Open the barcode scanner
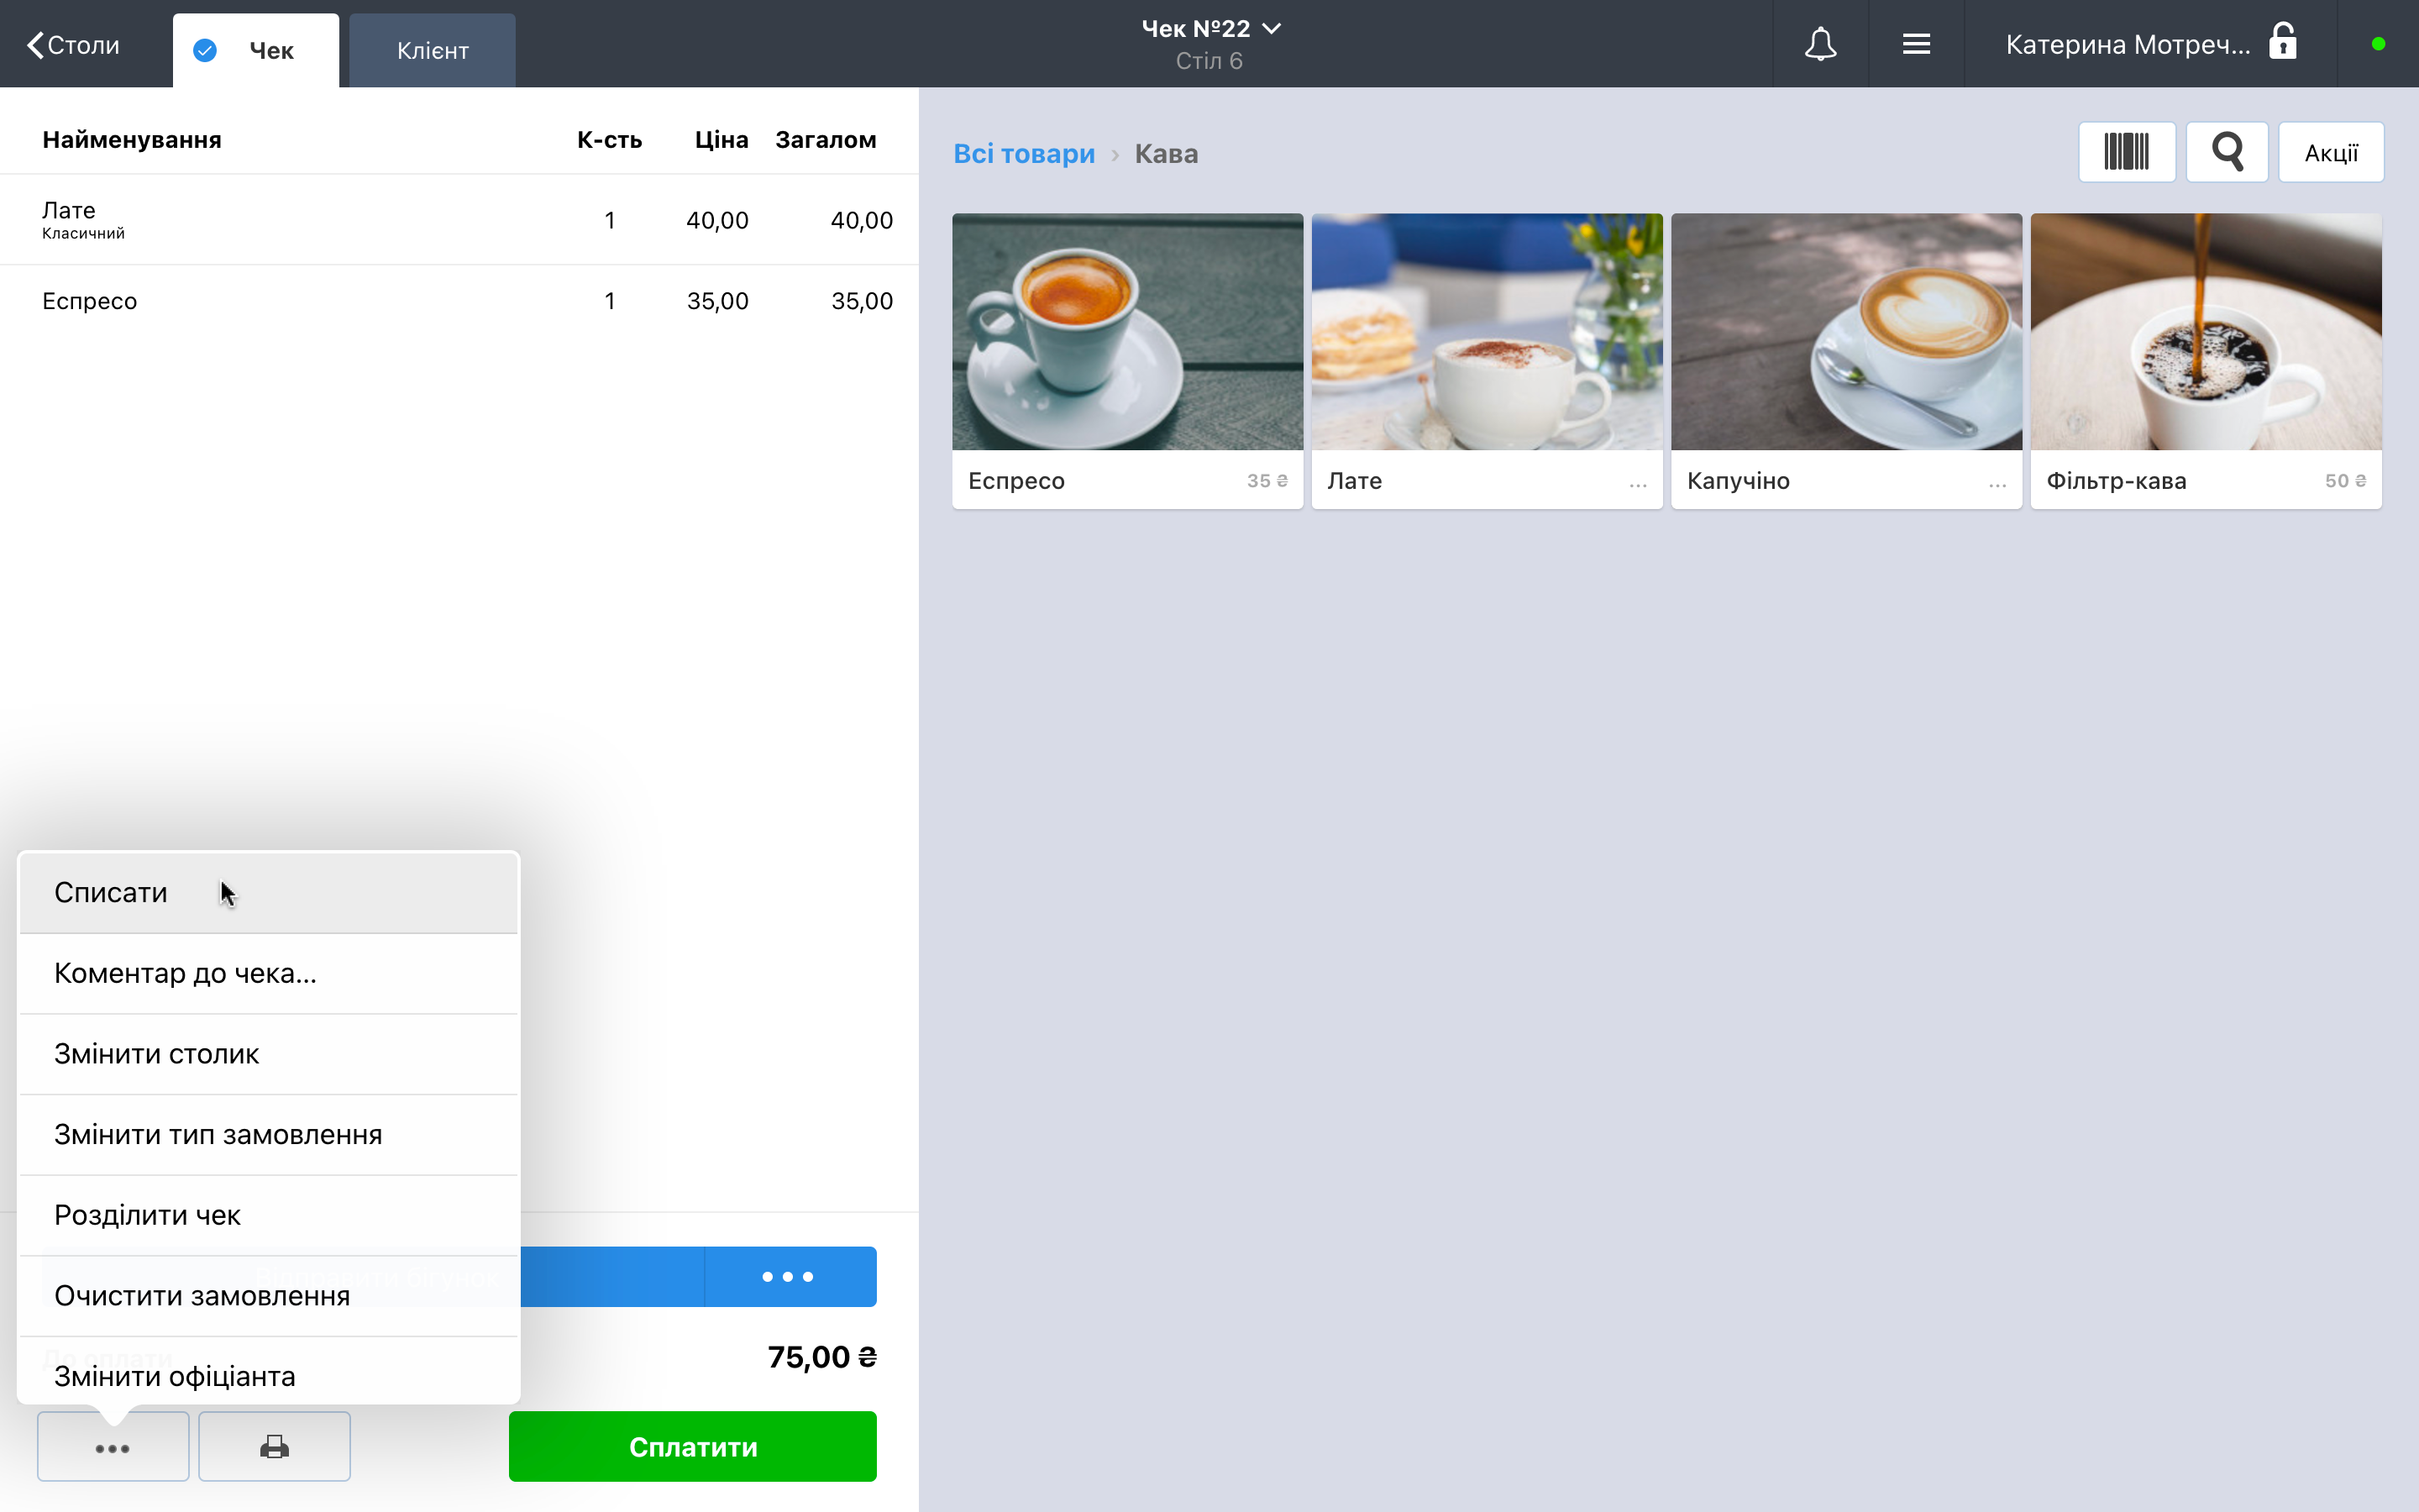Screen dimensions: 2419x1512 coord(2126,152)
